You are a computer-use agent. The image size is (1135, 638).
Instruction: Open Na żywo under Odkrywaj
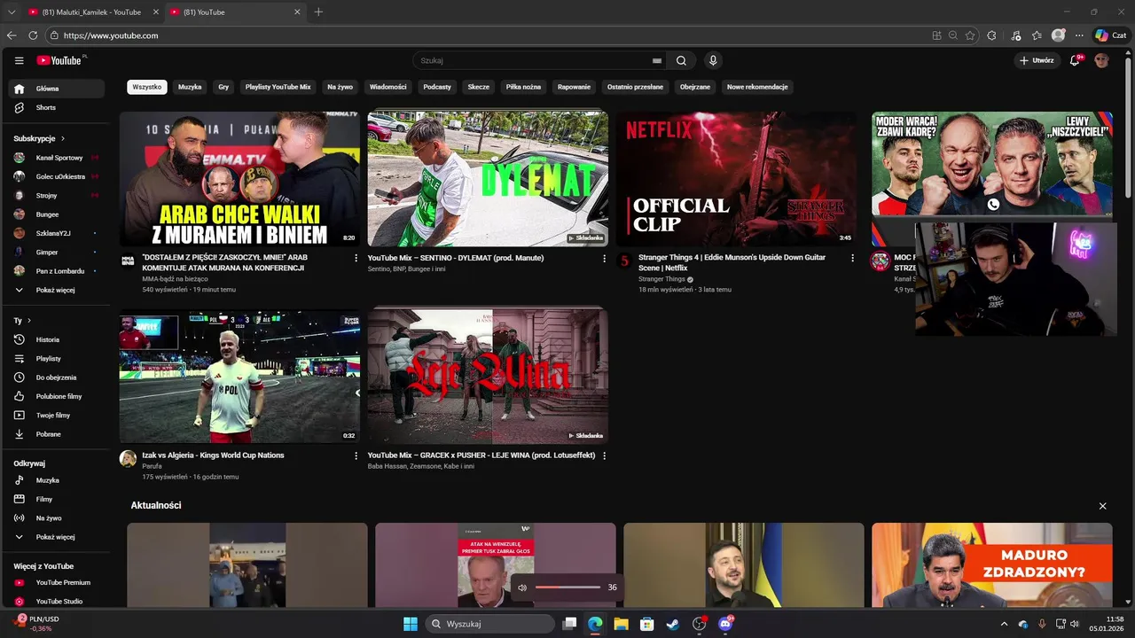57,517
